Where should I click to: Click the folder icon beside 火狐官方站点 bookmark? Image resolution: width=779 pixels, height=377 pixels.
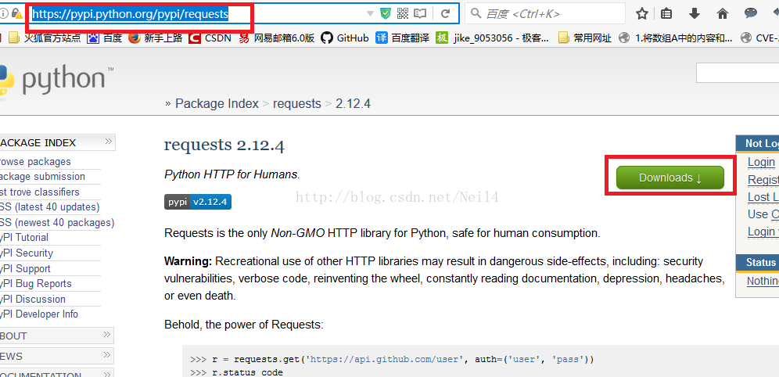point(14,38)
